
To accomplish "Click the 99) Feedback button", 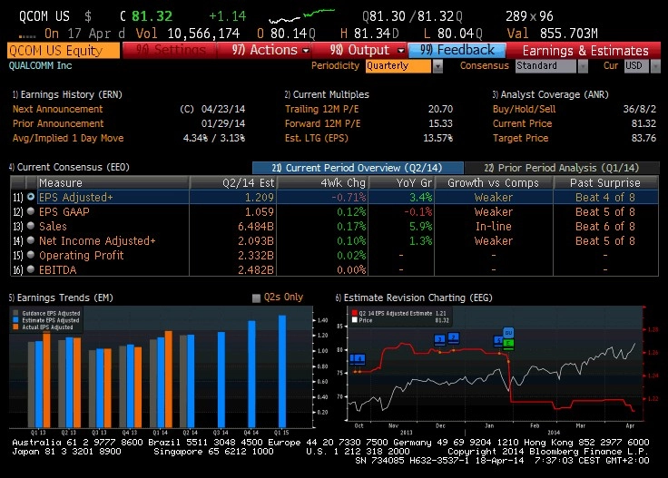I will pyautogui.click(x=457, y=50).
